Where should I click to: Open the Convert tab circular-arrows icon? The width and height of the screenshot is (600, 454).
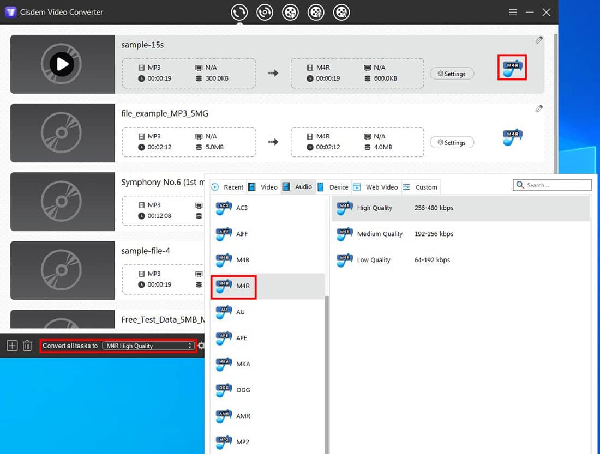click(x=239, y=12)
